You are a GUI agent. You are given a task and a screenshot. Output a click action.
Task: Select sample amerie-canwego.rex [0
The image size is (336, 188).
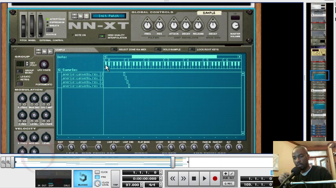pos(83,74)
